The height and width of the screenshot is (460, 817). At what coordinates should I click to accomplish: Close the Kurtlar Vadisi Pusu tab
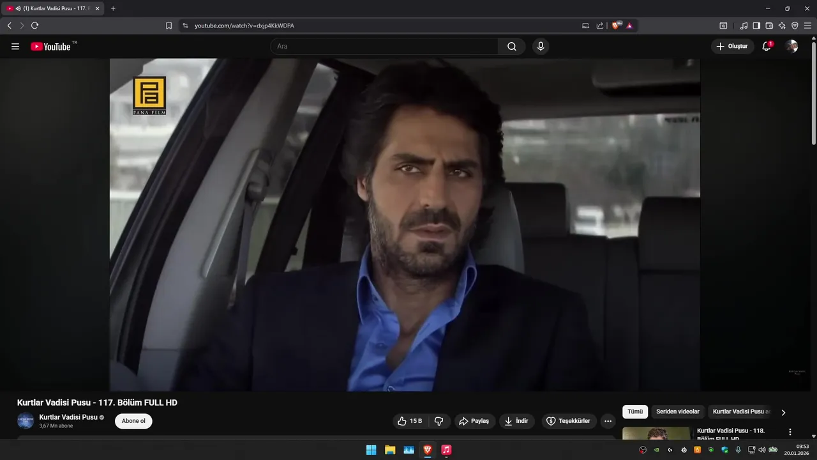(97, 8)
